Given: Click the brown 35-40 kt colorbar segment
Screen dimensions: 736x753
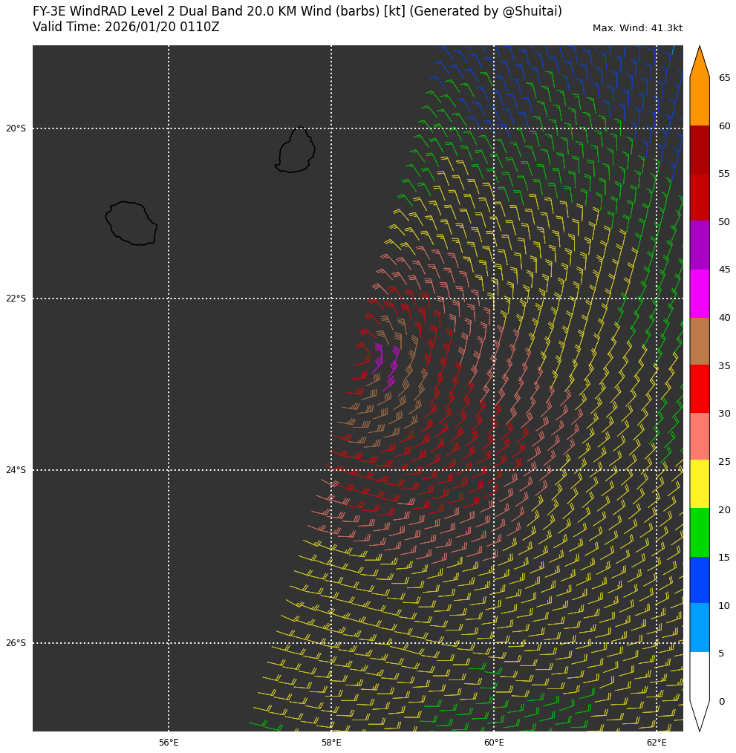Looking at the screenshot, I should [x=699, y=341].
